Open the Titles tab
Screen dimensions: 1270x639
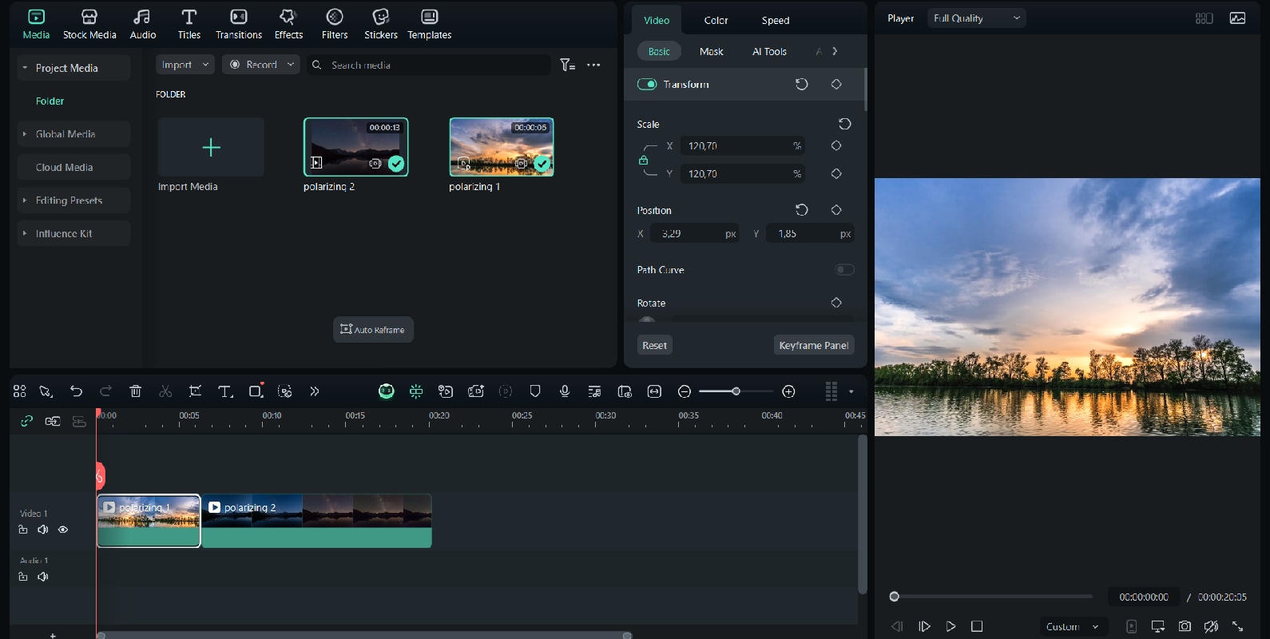coord(189,24)
